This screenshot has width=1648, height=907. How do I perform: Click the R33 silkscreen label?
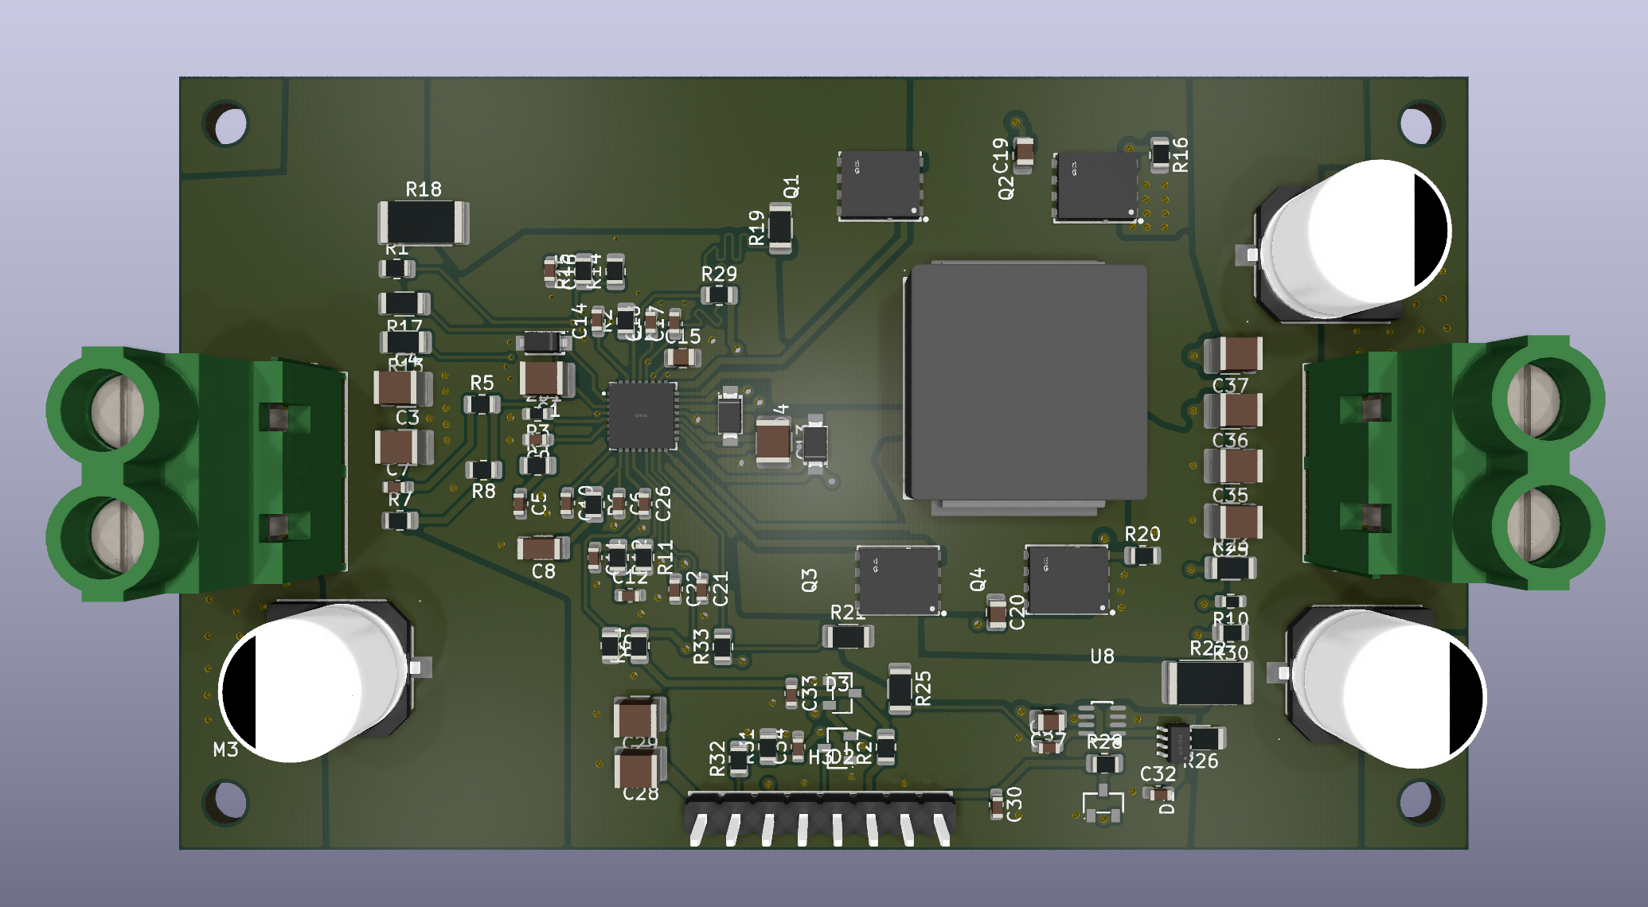click(x=701, y=646)
